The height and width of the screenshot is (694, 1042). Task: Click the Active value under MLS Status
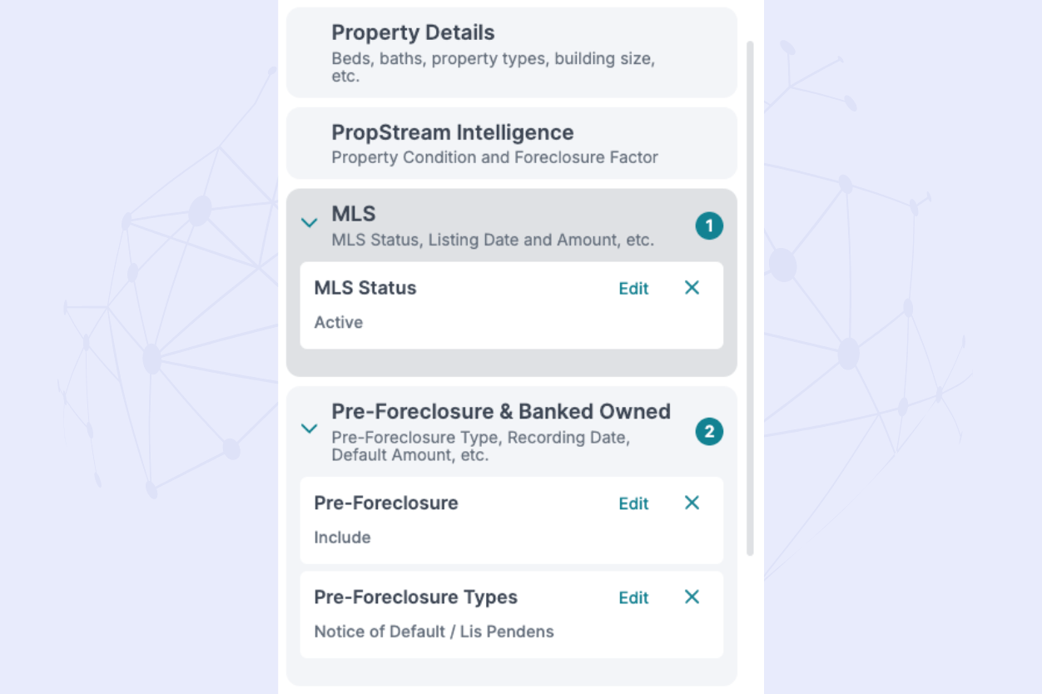click(338, 322)
